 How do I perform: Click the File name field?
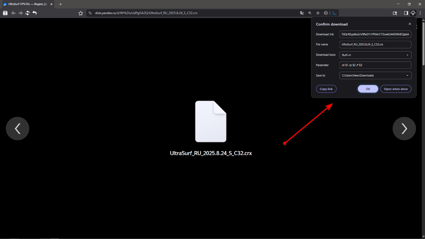[375, 44]
